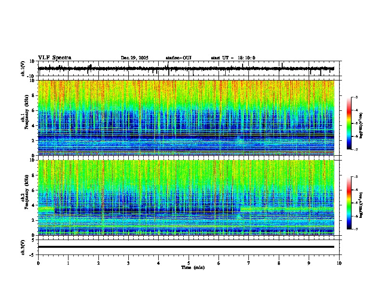Click time axis tick label "7"

click(x=249, y=263)
